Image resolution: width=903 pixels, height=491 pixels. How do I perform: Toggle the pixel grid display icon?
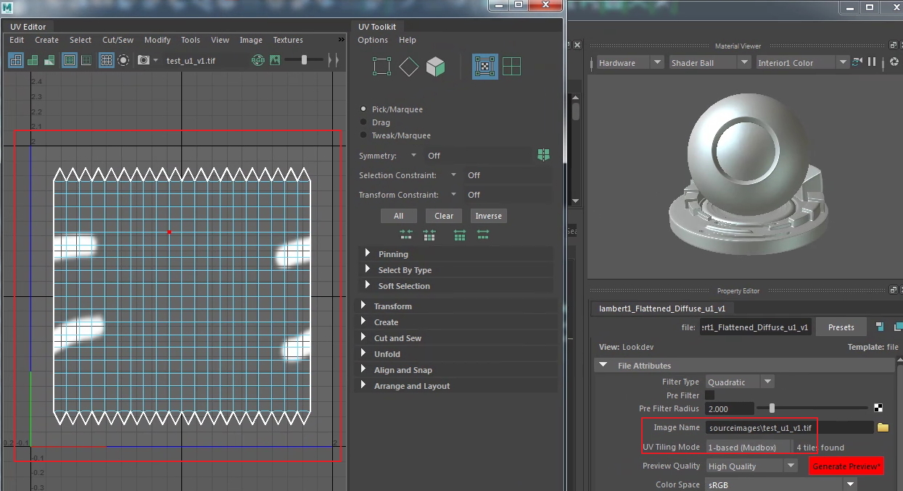click(107, 60)
